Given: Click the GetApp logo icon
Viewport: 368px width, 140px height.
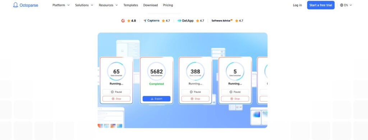Looking at the screenshot, I should (179, 21).
